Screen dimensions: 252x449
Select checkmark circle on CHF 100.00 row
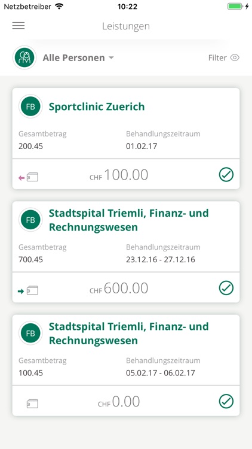(x=226, y=175)
